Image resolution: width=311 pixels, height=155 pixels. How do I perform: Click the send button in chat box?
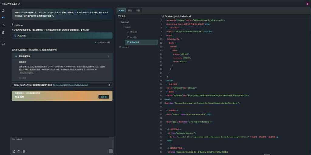pos(111,151)
